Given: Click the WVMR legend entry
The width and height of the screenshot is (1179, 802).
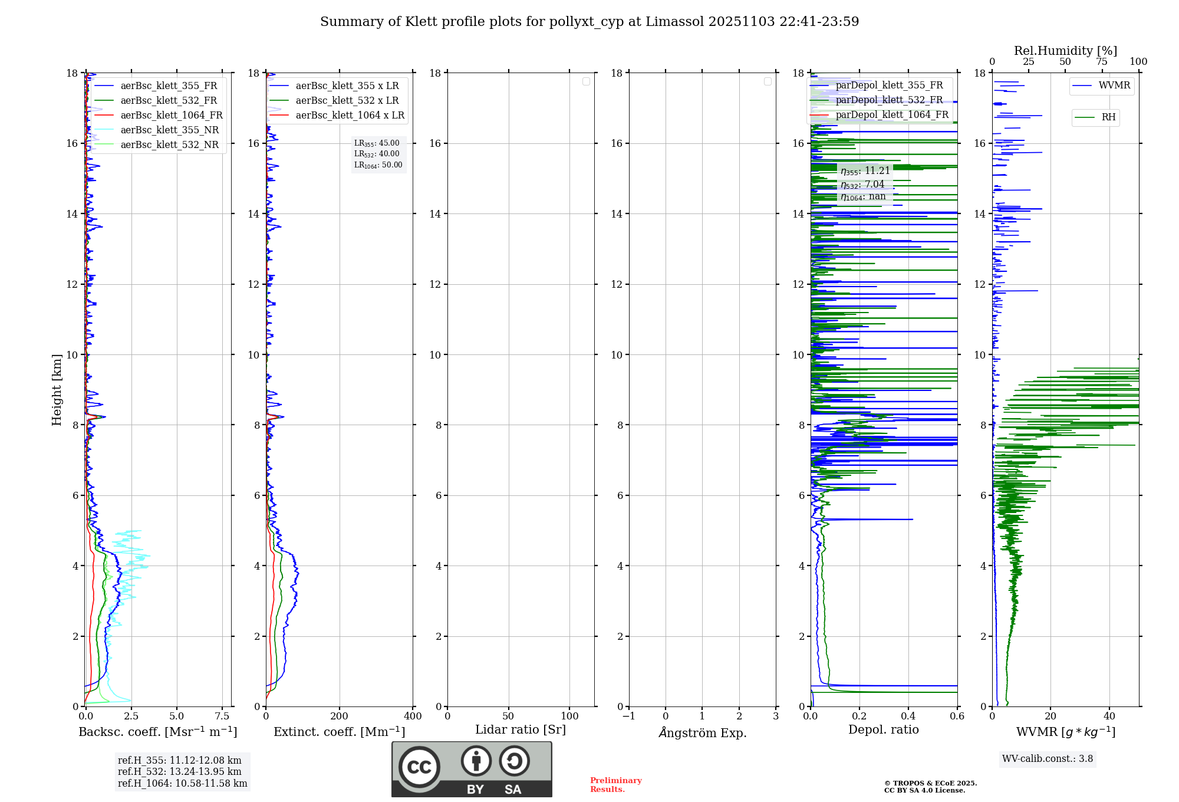Looking at the screenshot, I should pos(1114,86).
